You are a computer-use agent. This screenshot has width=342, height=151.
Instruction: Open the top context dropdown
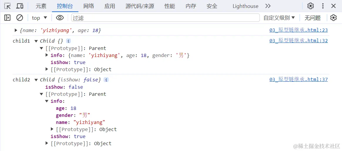pyautogui.click(x=39, y=18)
